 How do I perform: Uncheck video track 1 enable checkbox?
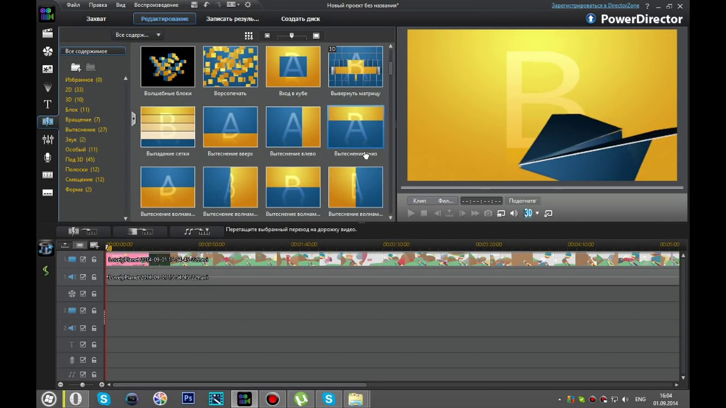coord(83,260)
